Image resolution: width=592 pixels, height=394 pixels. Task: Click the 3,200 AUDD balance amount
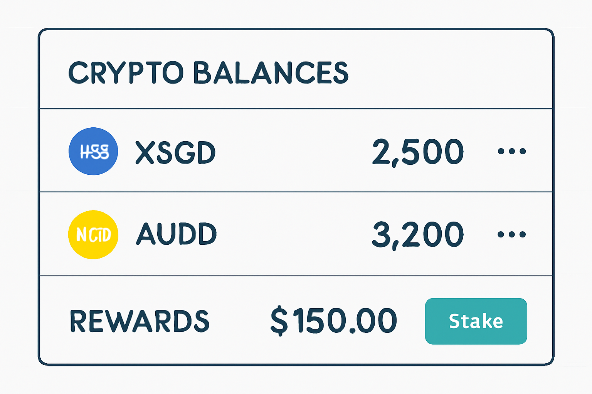pos(418,235)
